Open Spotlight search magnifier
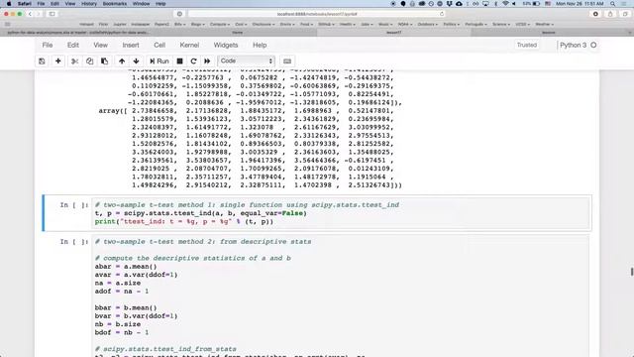This screenshot has width=634, height=357. [x=613, y=4]
